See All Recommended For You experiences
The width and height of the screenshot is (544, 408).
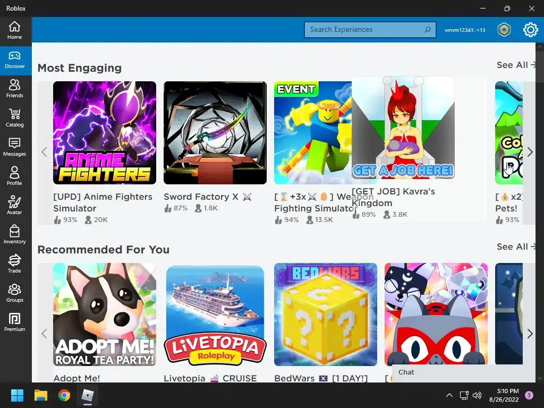click(516, 246)
